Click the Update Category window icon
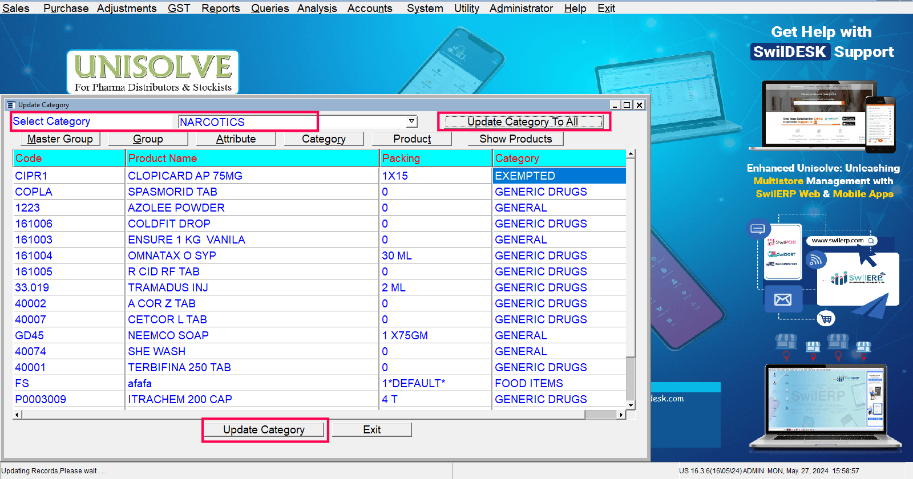 [11, 105]
